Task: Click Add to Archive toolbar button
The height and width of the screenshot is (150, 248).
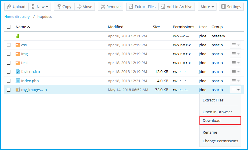Action: click(x=177, y=7)
